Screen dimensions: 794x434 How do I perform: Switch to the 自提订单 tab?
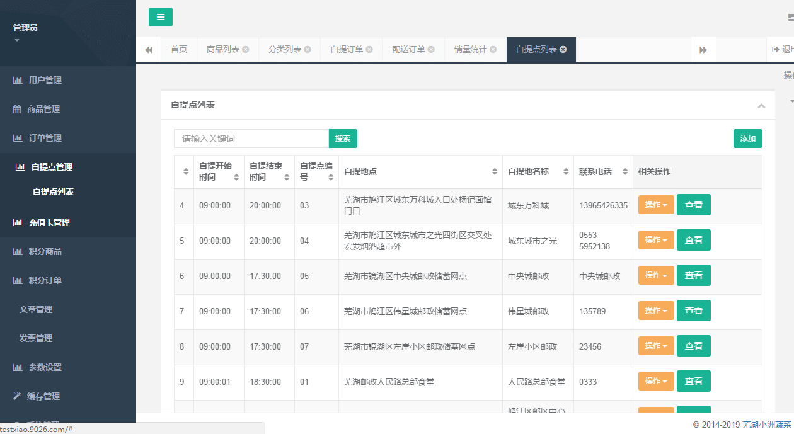click(347, 50)
